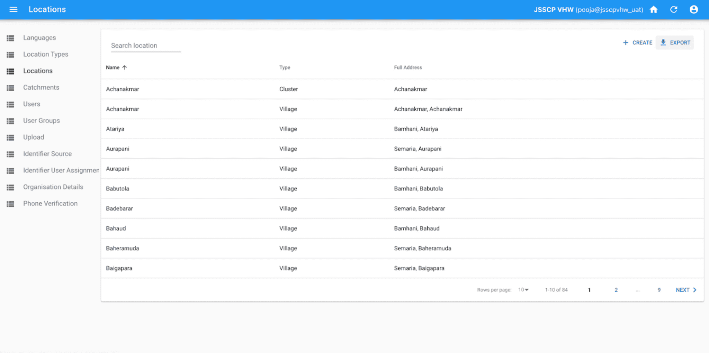The image size is (709, 353).
Task: Open Identifier Source page
Action: pyautogui.click(x=47, y=154)
